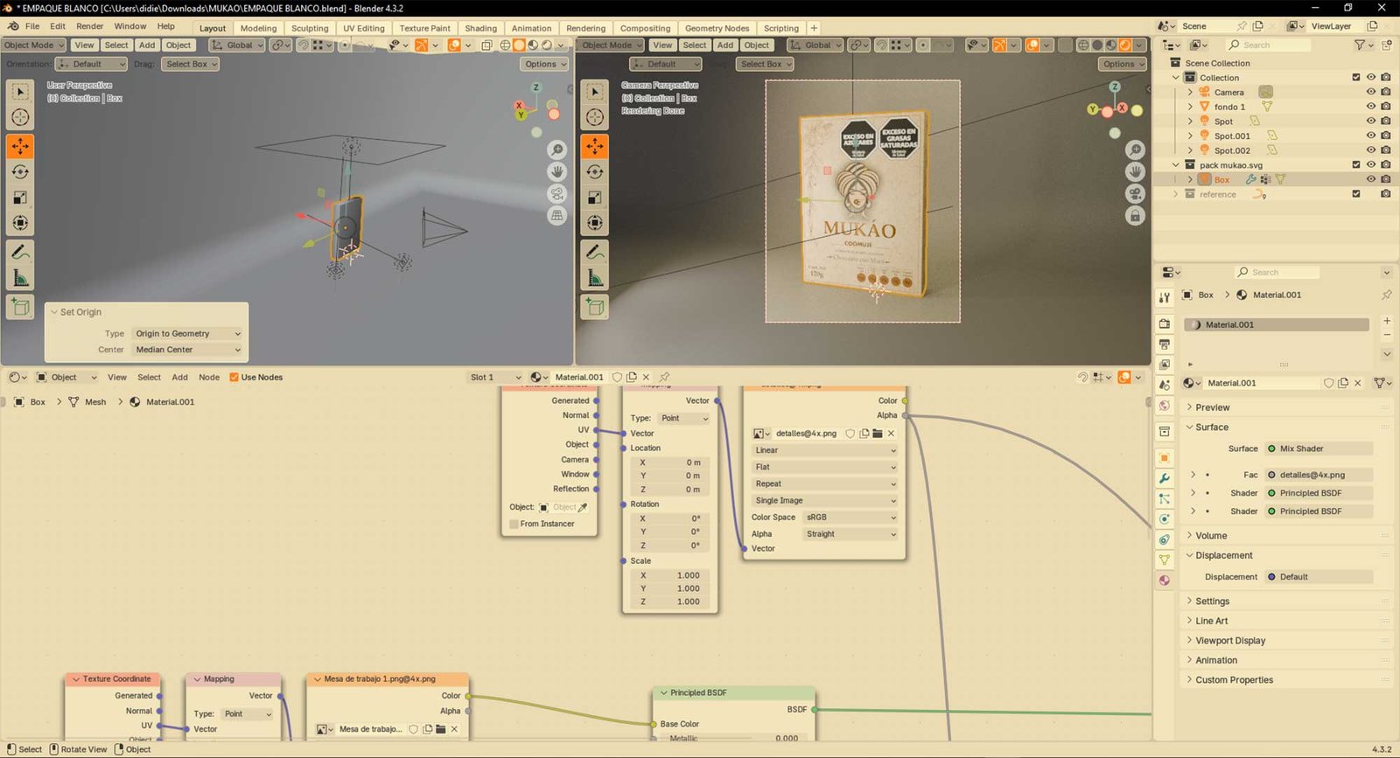Hide fondo 1 object via eye icon
Screen dimensions: 1400x758
click(x=1371, y=107)
